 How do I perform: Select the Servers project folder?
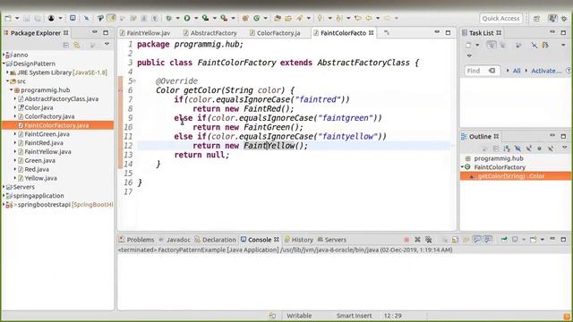click(24, 187)
